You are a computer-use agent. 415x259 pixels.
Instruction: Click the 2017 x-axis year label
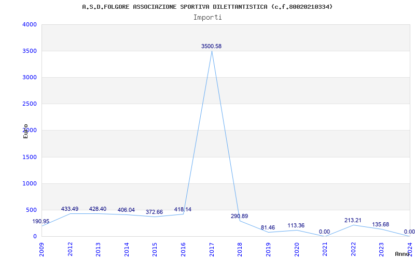tap(212, 250)
